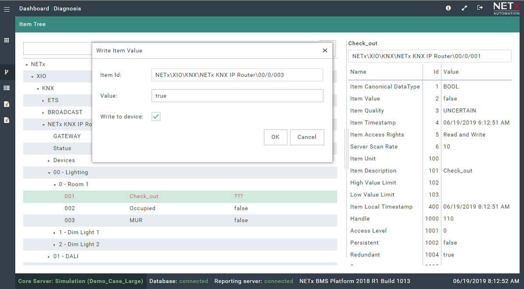
Task: Expand the 1 - Dim Light 1 node
Action: tap(55, 233)
